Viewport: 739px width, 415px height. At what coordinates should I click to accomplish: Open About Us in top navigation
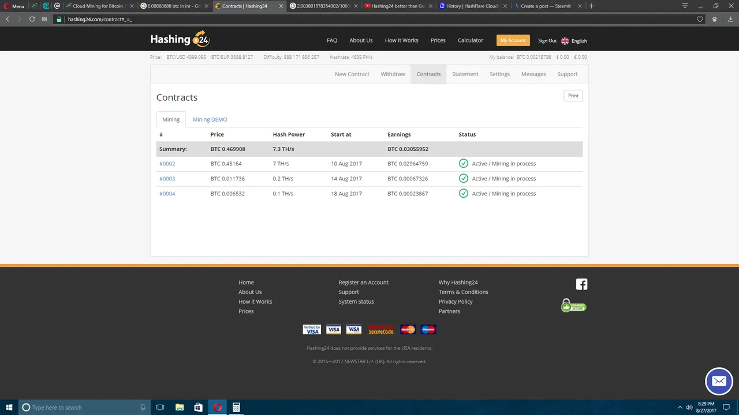click(361, 40)
